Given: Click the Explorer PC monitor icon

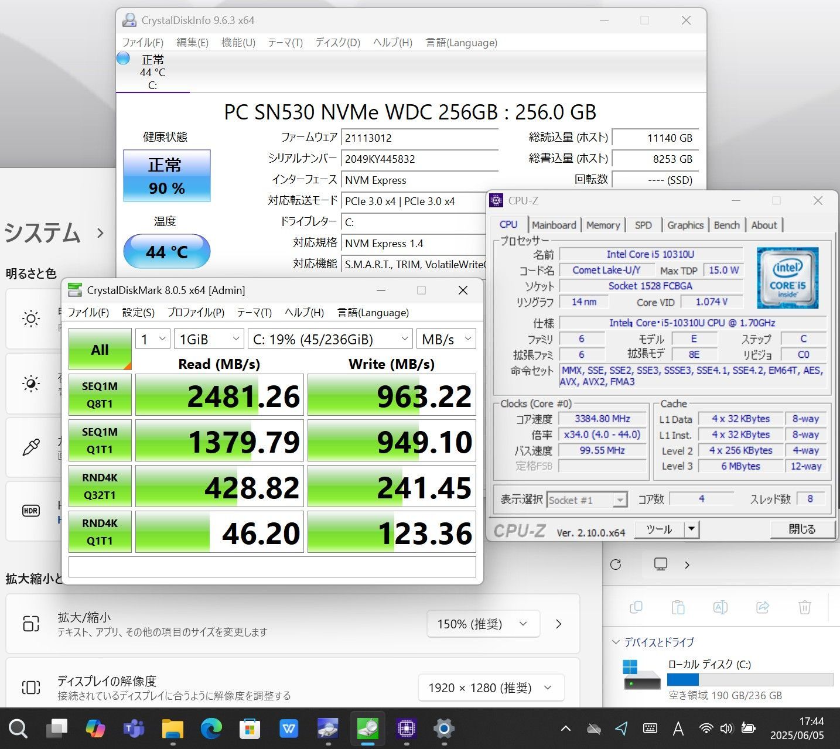Looking at the screenshot, I should tap(661, 565).
